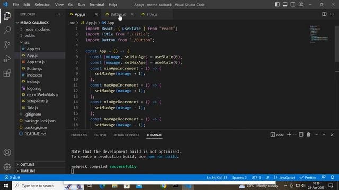The width and height of the screenshot is (339, 190).
Task: Switch to the Title.js tab
Action: tap(152, 14)
